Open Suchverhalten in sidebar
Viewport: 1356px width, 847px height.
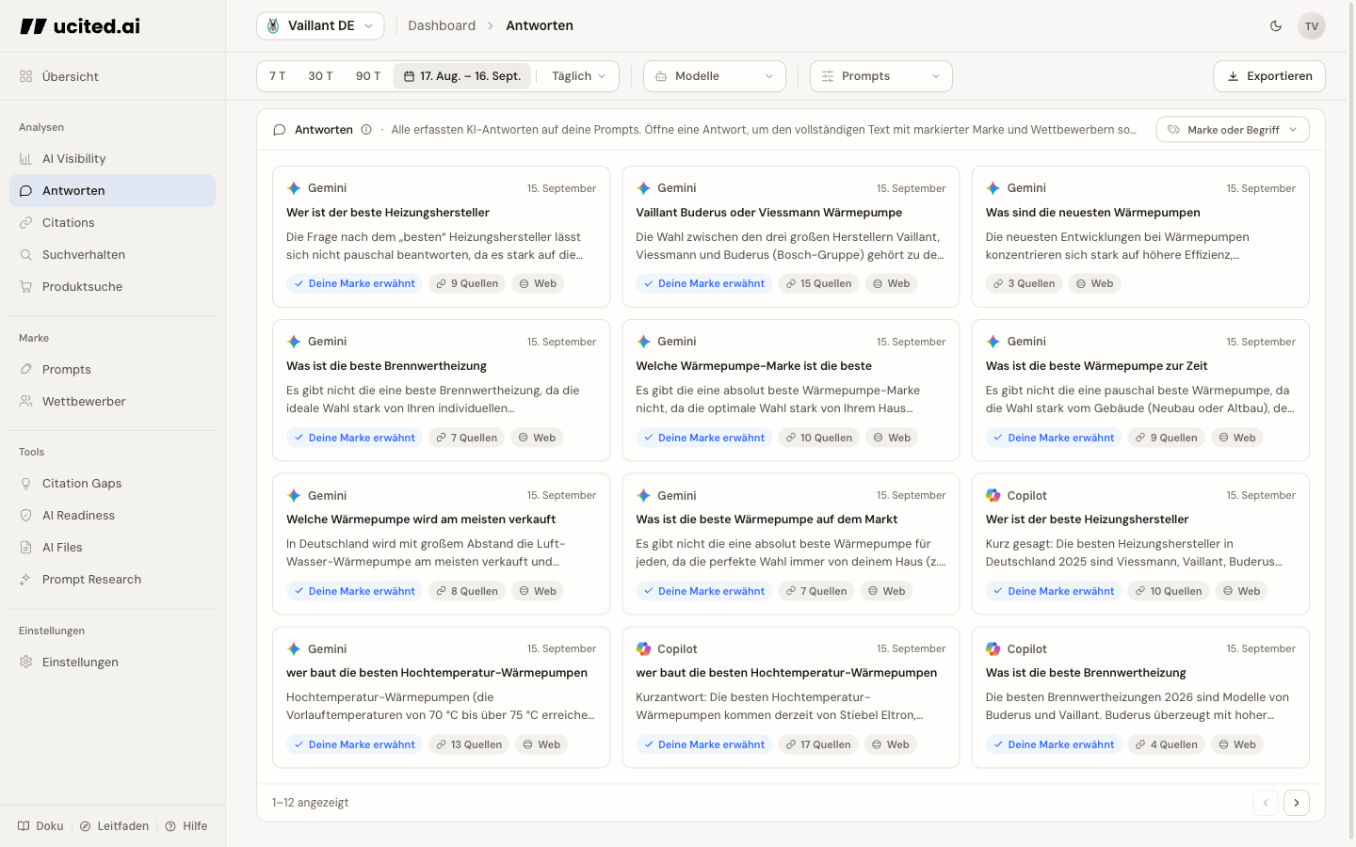112,255
